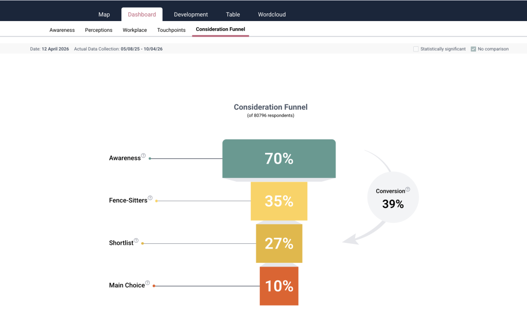
Task: Click the help icon beside Fence-Sitters
Action: [x=150, y=198]
